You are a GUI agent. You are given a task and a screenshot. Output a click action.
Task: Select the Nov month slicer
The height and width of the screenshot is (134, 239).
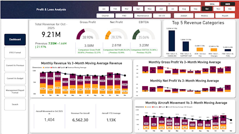[218, 9]
